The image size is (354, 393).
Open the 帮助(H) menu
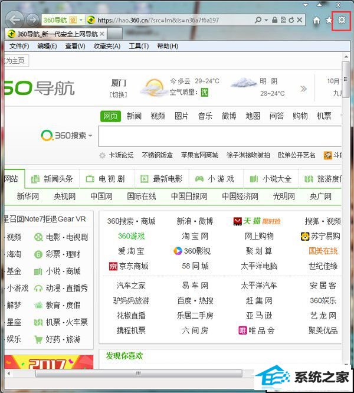168,46
